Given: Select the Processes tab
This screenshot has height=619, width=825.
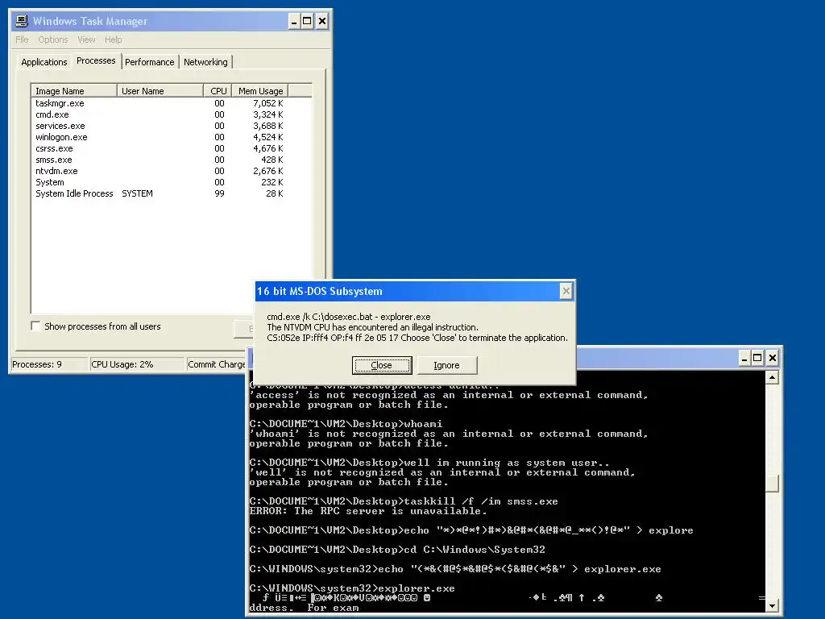Looking at the screenshot, I should click(x=96, y=60).
